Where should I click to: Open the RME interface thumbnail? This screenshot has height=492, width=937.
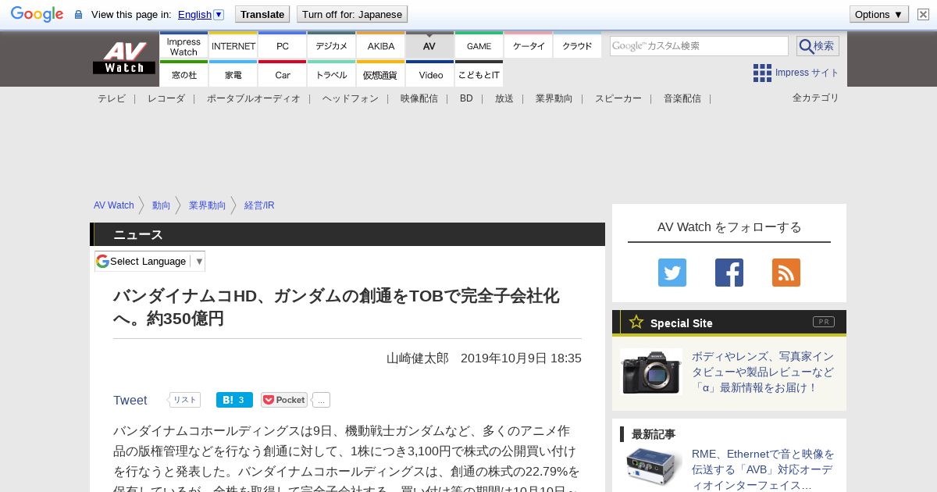pos(651,465)
